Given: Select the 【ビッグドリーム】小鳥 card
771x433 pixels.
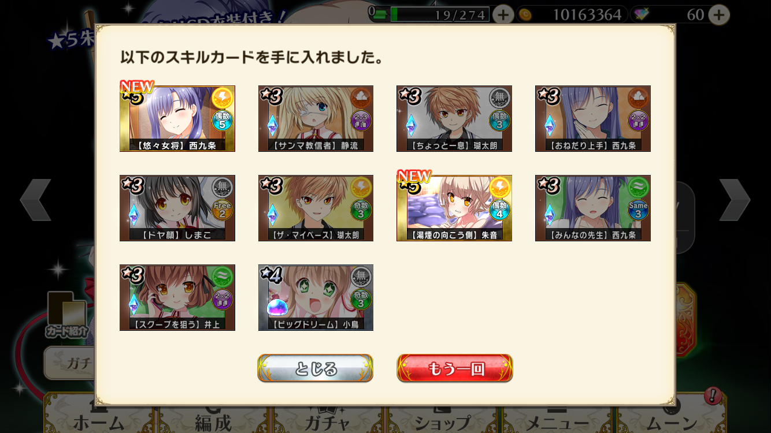Looking at the screenshot, I should 316,297.
